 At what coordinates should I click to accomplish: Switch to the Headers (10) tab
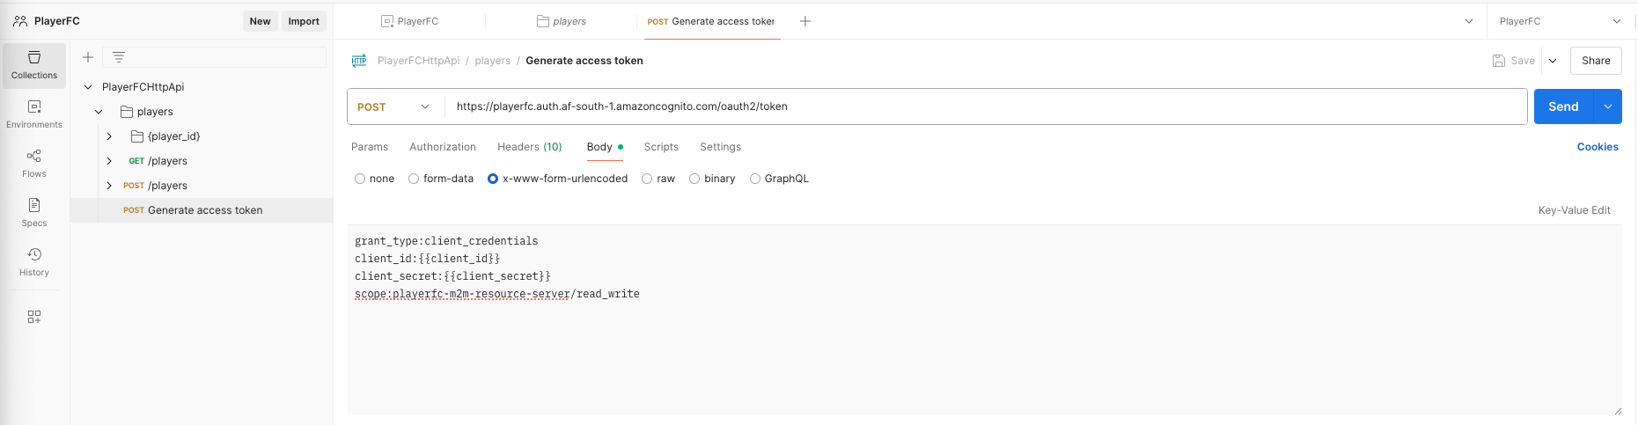point(530,147)
